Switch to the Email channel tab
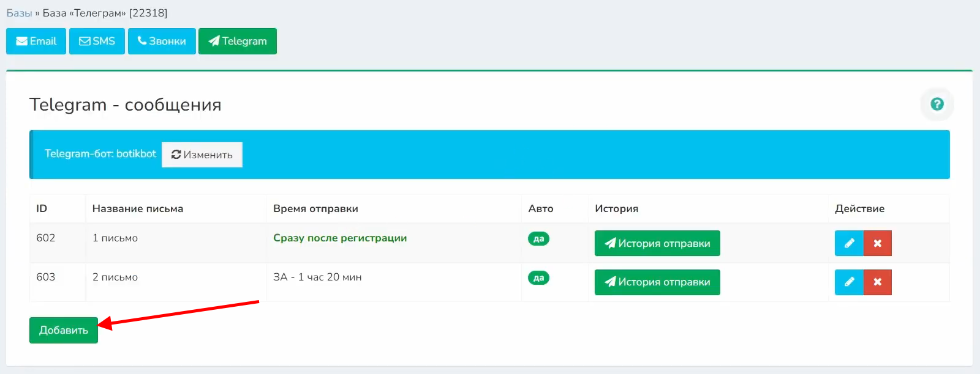 click(36, 41)
